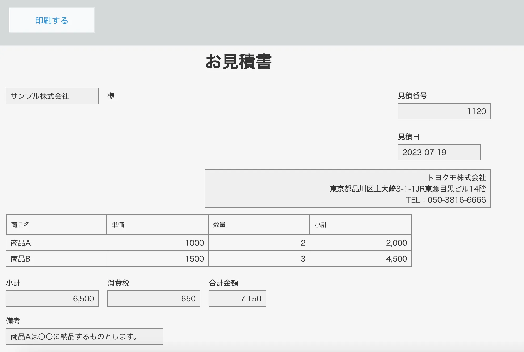Click the row subtotal cell showing 4,500
Viewport: 524px width, 352px height.
point(360,259)
